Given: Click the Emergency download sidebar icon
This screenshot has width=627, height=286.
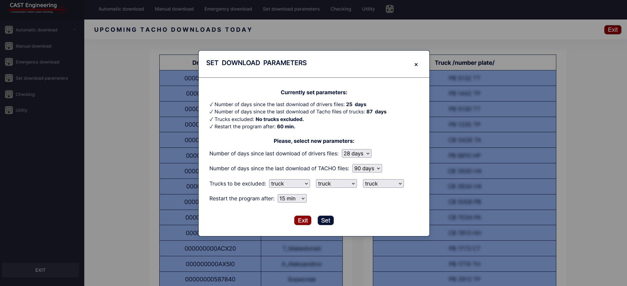Looking at the screenshot, I should (9, 62).
